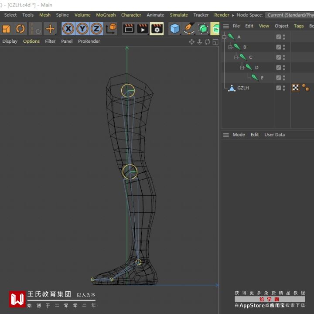Open the Character menu

tap(131, 15)
